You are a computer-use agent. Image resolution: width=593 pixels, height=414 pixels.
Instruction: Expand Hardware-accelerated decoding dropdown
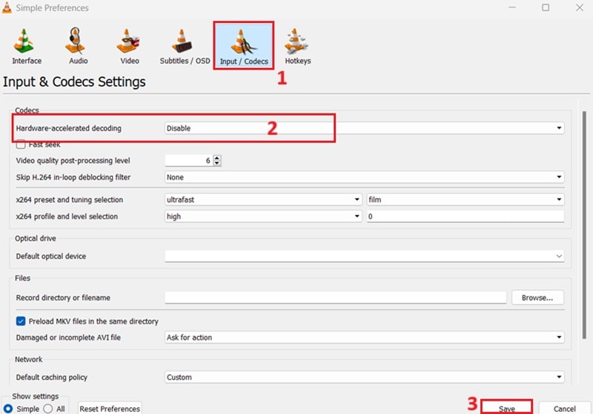pos(364,128)
